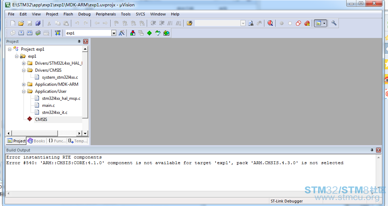Click the Build target icon
Viewport: 388px width, 206px height.
coord(21,33)
